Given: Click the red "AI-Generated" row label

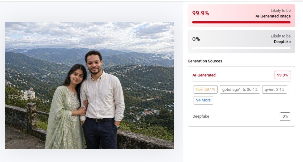Looking at the screenshot, I should tap(204, 75).
